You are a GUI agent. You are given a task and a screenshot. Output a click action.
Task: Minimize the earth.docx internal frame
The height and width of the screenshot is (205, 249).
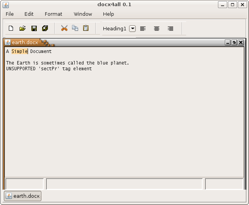point(228,43)
